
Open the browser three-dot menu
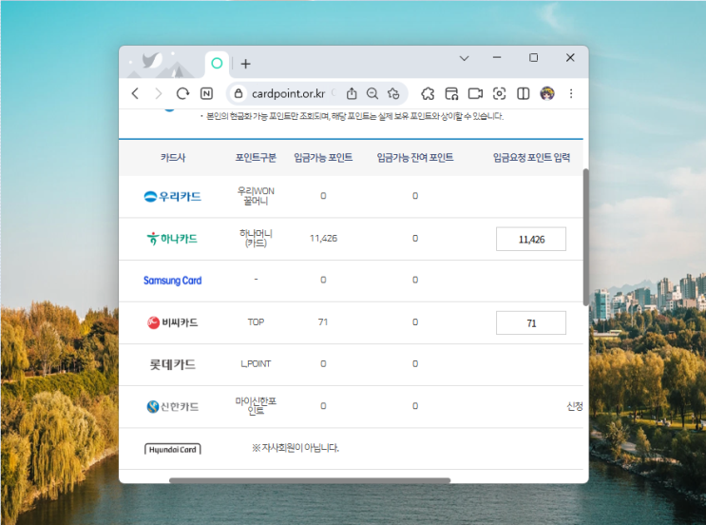(571, 93)
